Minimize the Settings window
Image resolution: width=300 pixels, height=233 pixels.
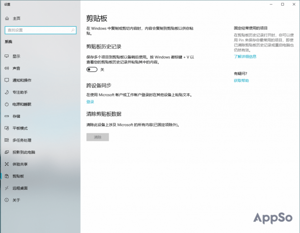[x=271, y=4]
